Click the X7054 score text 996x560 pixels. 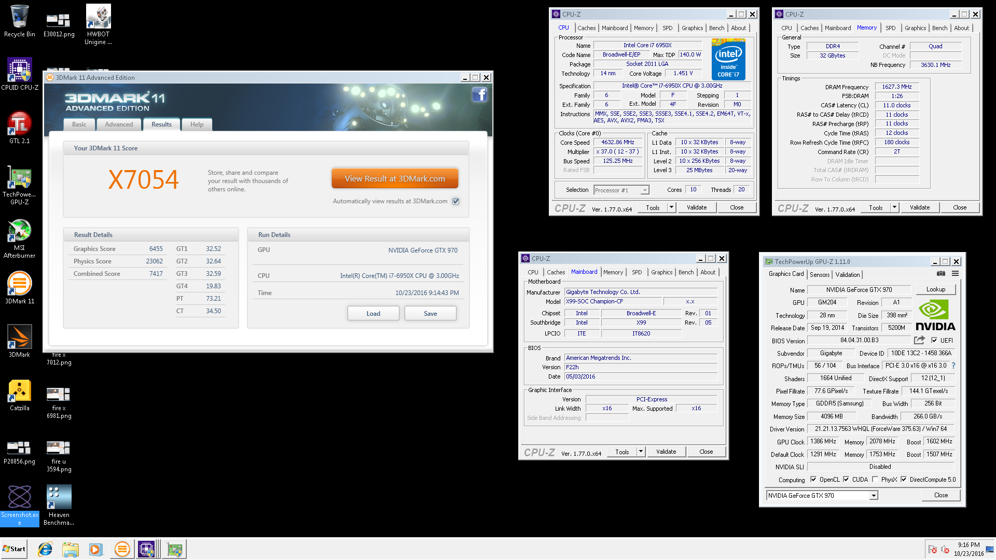(143, 180)
